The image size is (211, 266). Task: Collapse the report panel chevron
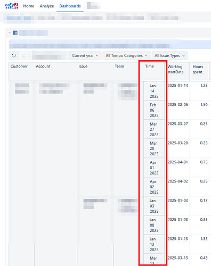[10, 33]
